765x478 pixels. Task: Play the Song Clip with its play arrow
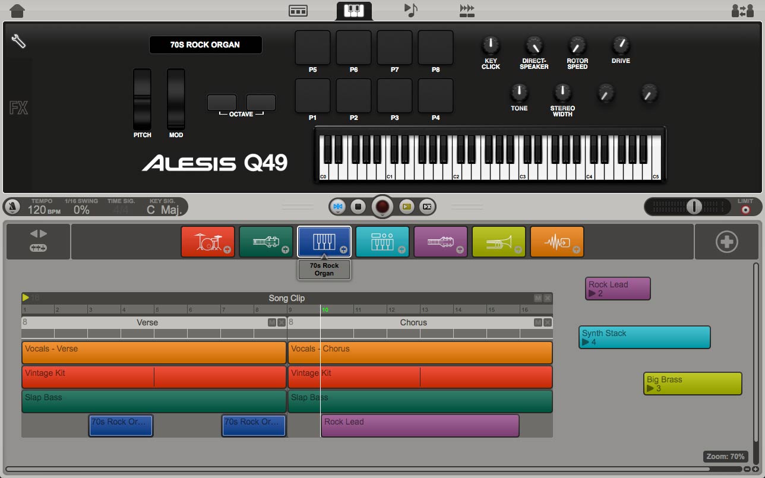(26, 297)
